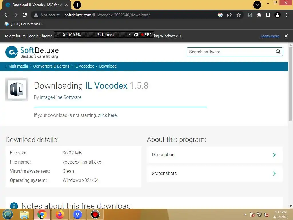
Task: Open the Multimedia breadcrumb
Action: (x=18, y=66)
